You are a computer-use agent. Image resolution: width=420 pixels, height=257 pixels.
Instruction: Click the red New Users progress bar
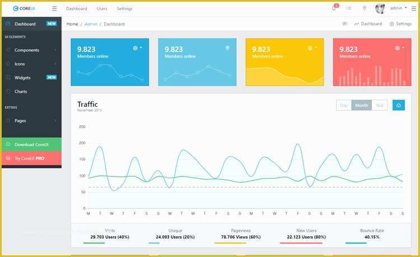coord(301,243)
